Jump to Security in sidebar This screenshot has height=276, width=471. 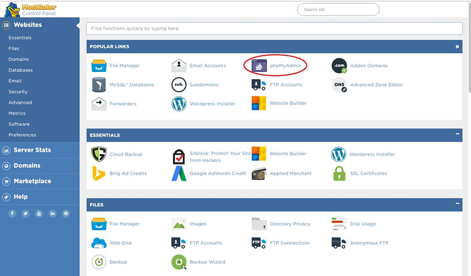point(18,91)
